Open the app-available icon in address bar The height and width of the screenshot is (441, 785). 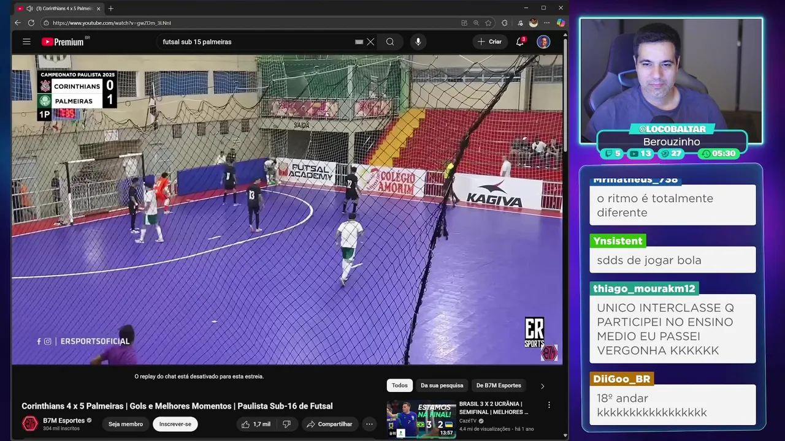coord(464,23)
